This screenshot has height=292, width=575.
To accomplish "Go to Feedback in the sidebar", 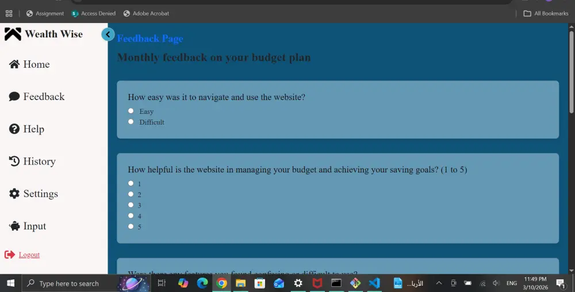I will point(44,97).
